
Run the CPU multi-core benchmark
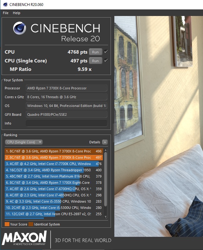[x=95, y=52]
